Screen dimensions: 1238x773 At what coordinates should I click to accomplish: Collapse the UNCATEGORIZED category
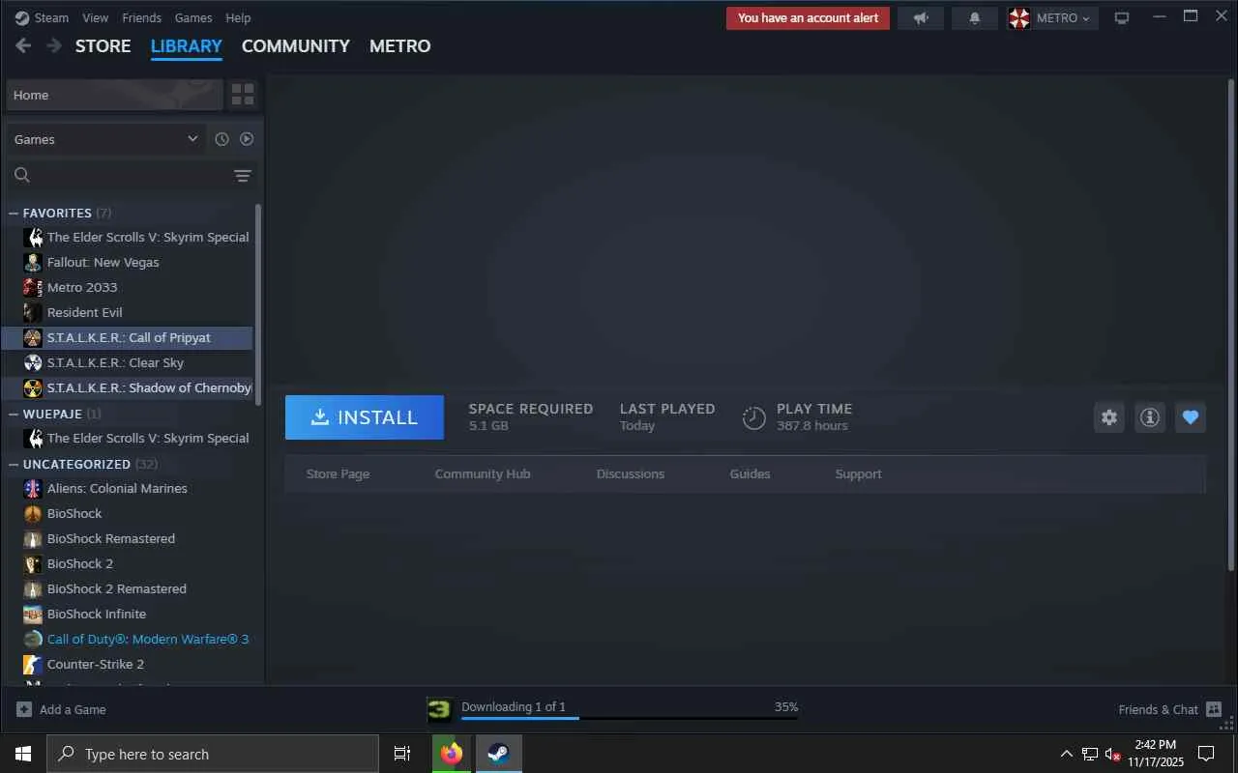pyautogui.click(x=14, y=465)
